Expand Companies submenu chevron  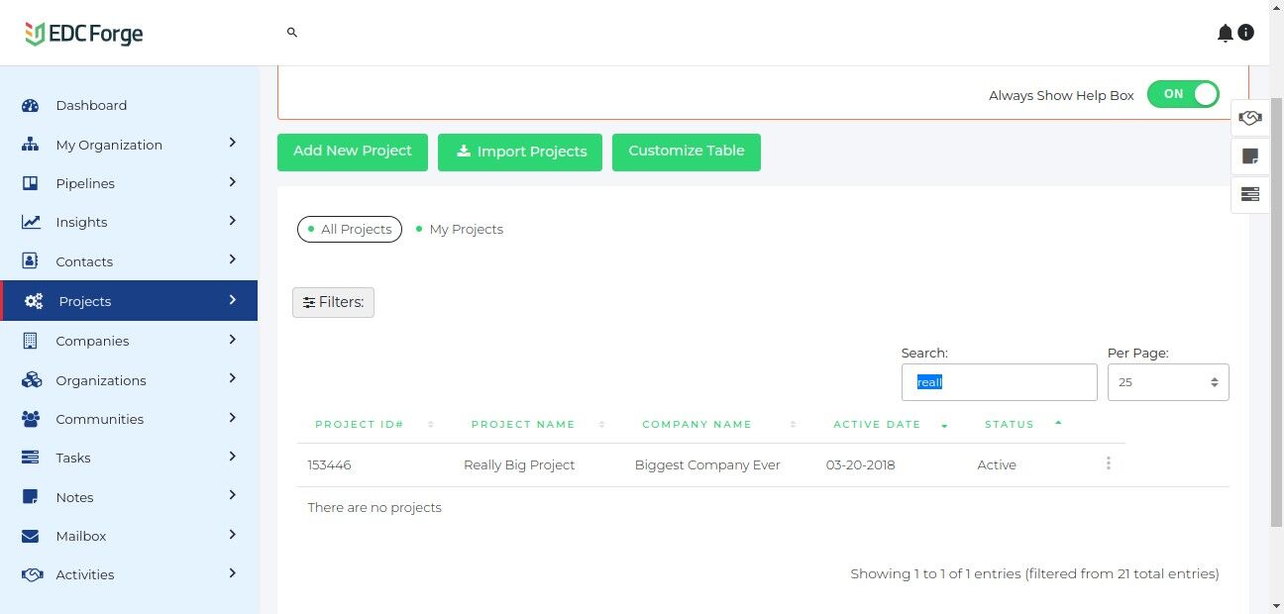pyautogui.click(x=232, y=339)
